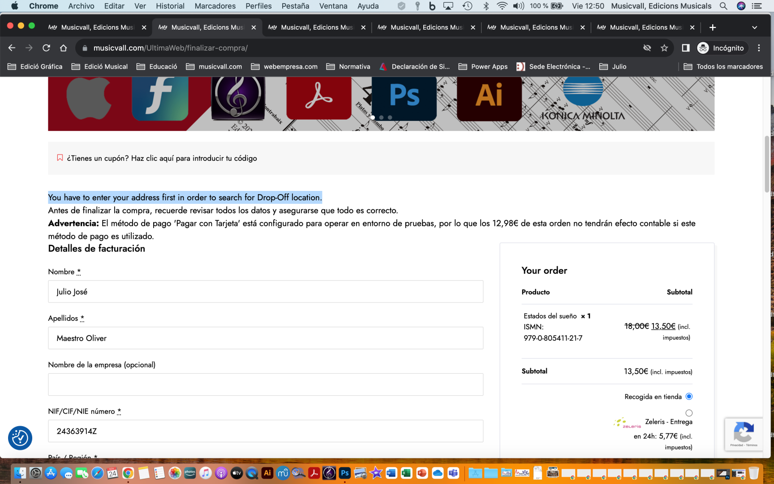Open Adobe Acrobat in the dock
The image size is (774, 484).
314,473
